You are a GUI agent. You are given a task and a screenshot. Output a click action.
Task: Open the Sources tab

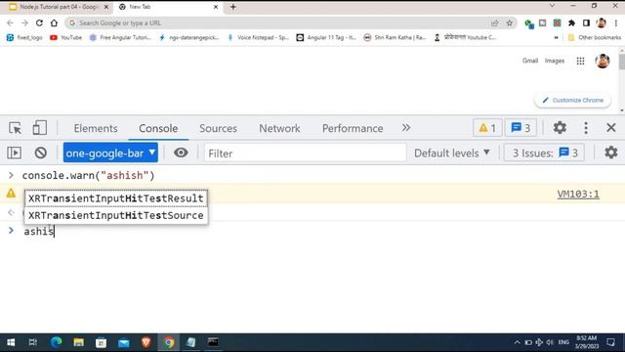click(218, 128)
